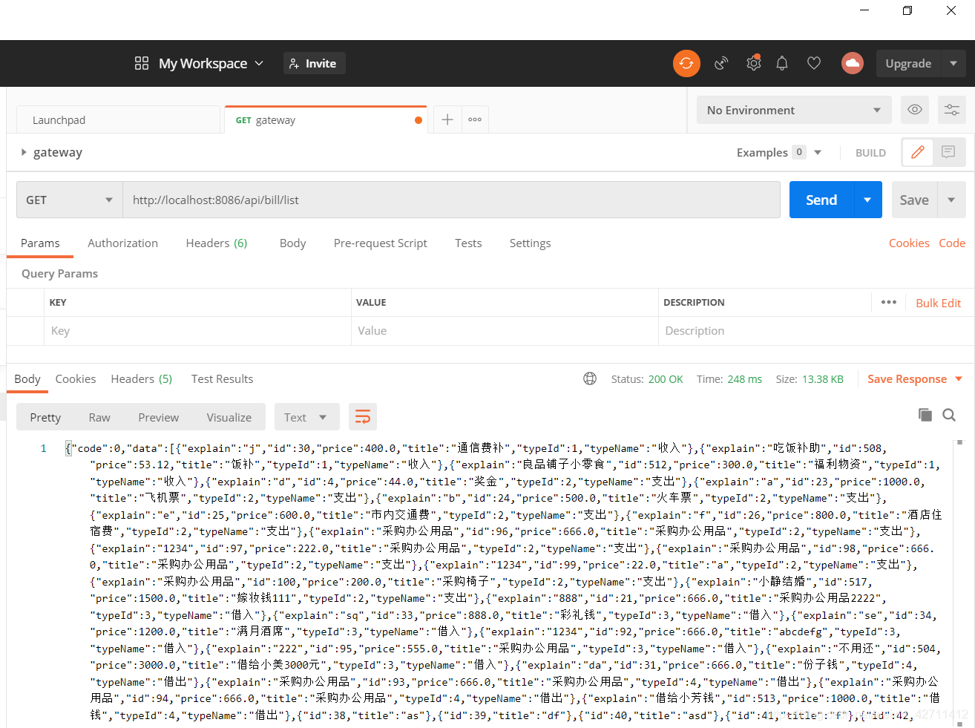The image size is (975, 728).
Task: Open the satellite capture requests icon
Action: pyautogui.click(x=721, y=63)
